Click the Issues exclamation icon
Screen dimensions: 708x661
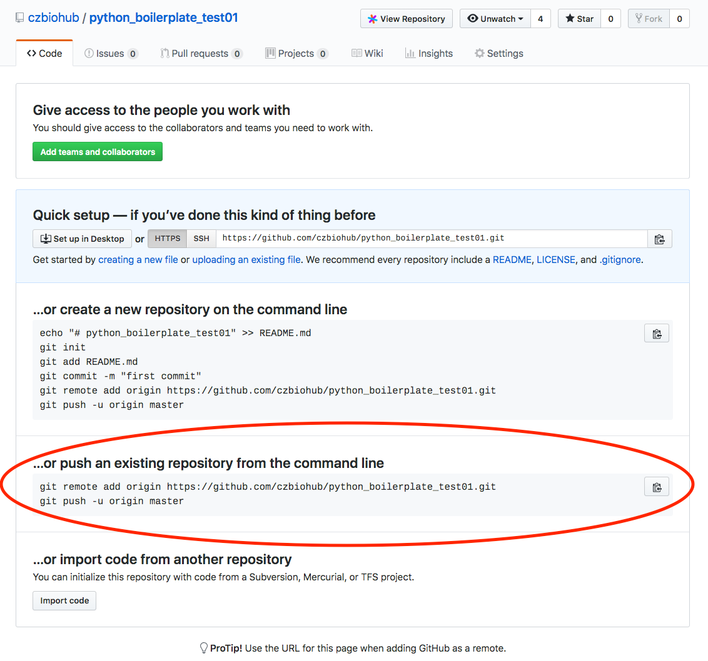pos(89,53)
